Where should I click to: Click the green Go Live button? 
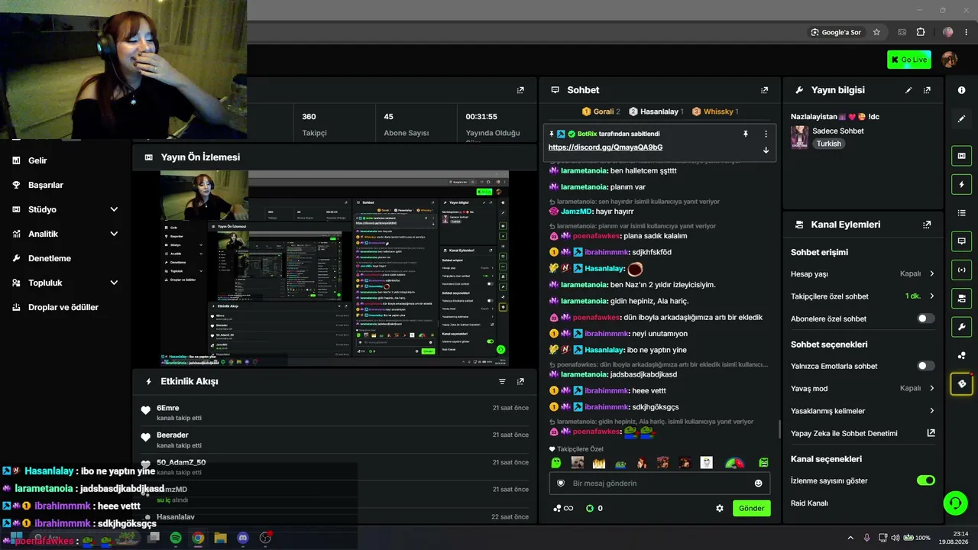pyautogui.click(x=908, y=60)
